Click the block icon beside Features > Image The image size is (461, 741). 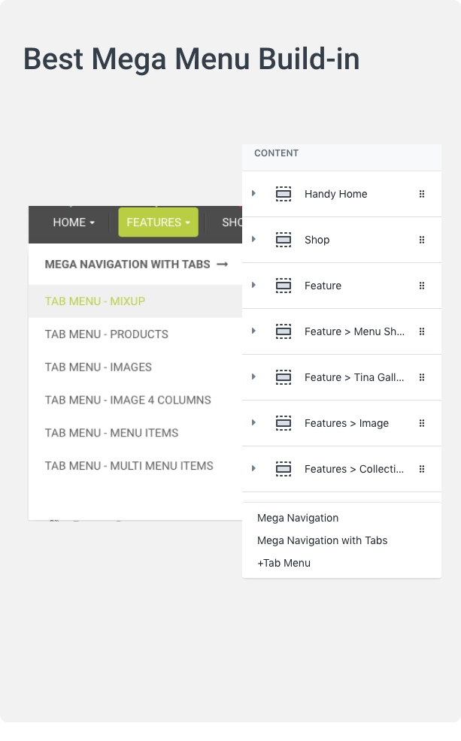coord(284,423)
